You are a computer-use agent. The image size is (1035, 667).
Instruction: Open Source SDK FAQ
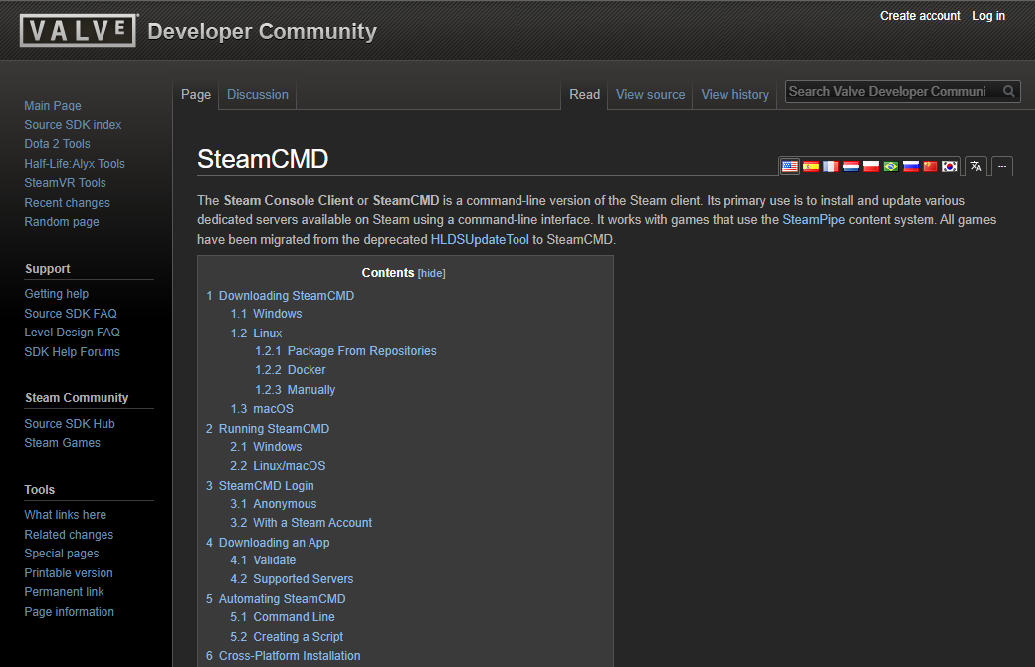pyautogui.click(x=71, y=313)
